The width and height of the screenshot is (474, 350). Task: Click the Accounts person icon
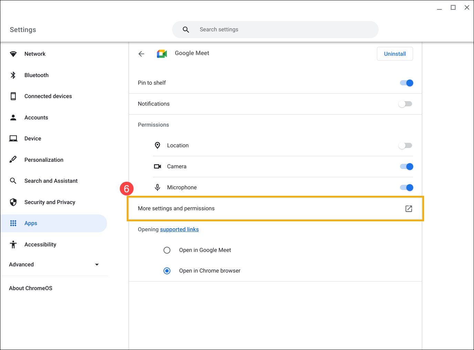(13, 117)
